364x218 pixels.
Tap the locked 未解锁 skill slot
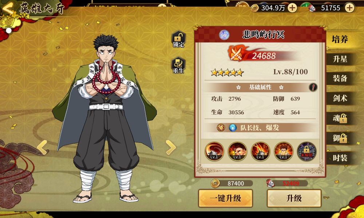(306, 151)
